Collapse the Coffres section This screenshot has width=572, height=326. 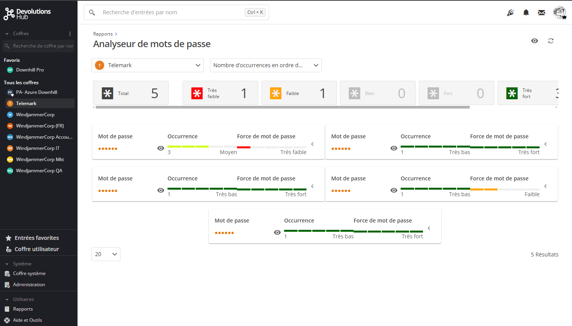pos(7,34)
